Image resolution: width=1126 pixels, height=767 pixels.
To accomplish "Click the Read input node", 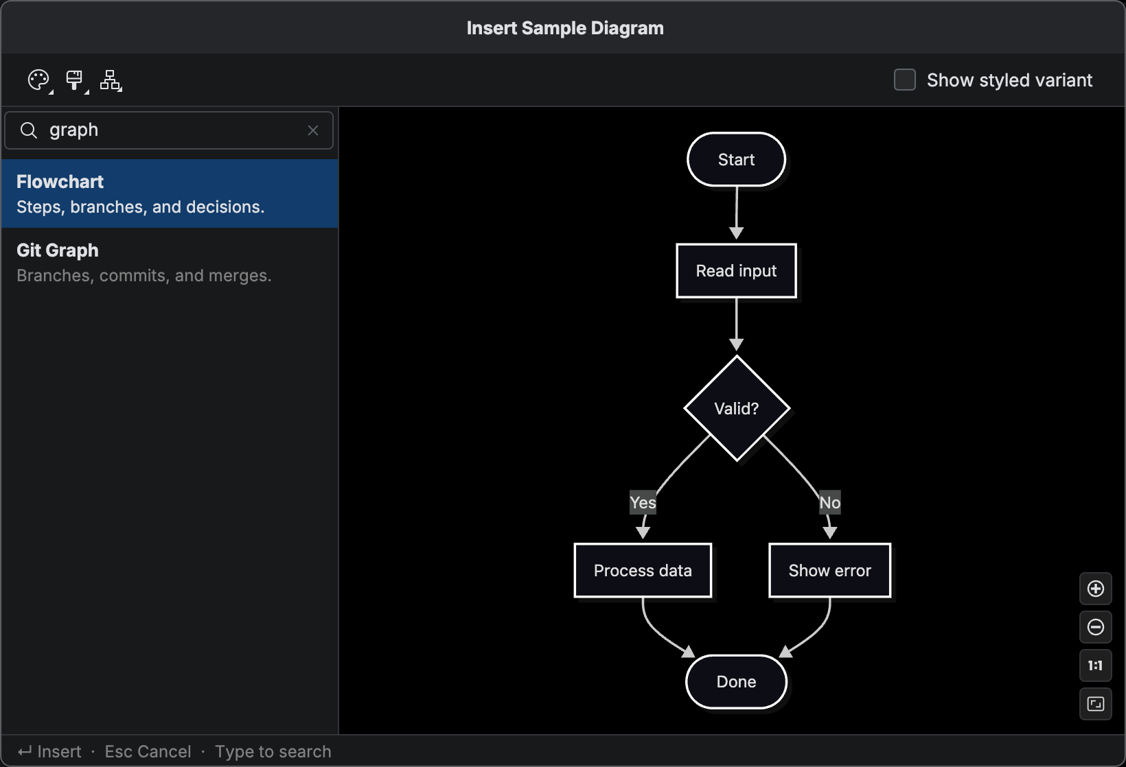I will [x=736, y=271].
